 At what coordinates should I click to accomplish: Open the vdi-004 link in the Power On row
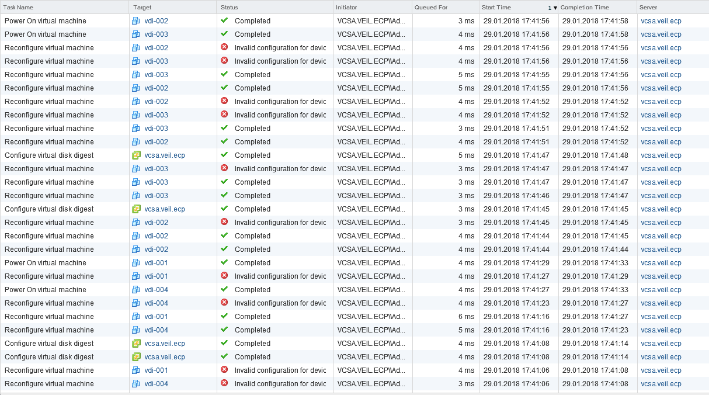click(156, 290)
